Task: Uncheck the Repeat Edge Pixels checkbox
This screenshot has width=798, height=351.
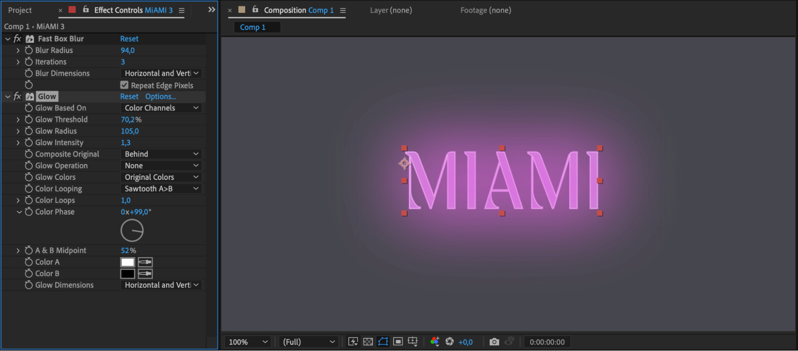Action: [x=125, y=85]
